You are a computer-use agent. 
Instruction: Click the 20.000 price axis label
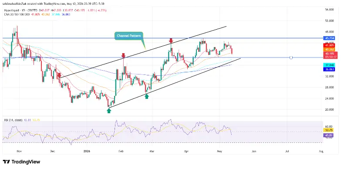click(330, 110)
